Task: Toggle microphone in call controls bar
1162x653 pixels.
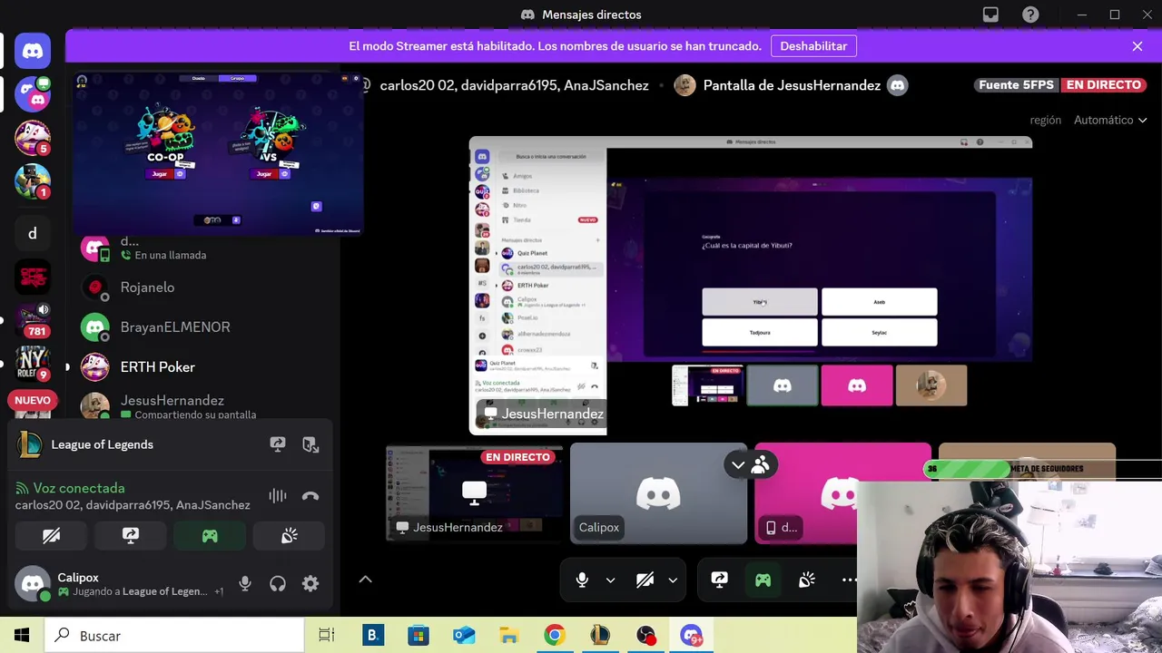Action: [582, 580]
